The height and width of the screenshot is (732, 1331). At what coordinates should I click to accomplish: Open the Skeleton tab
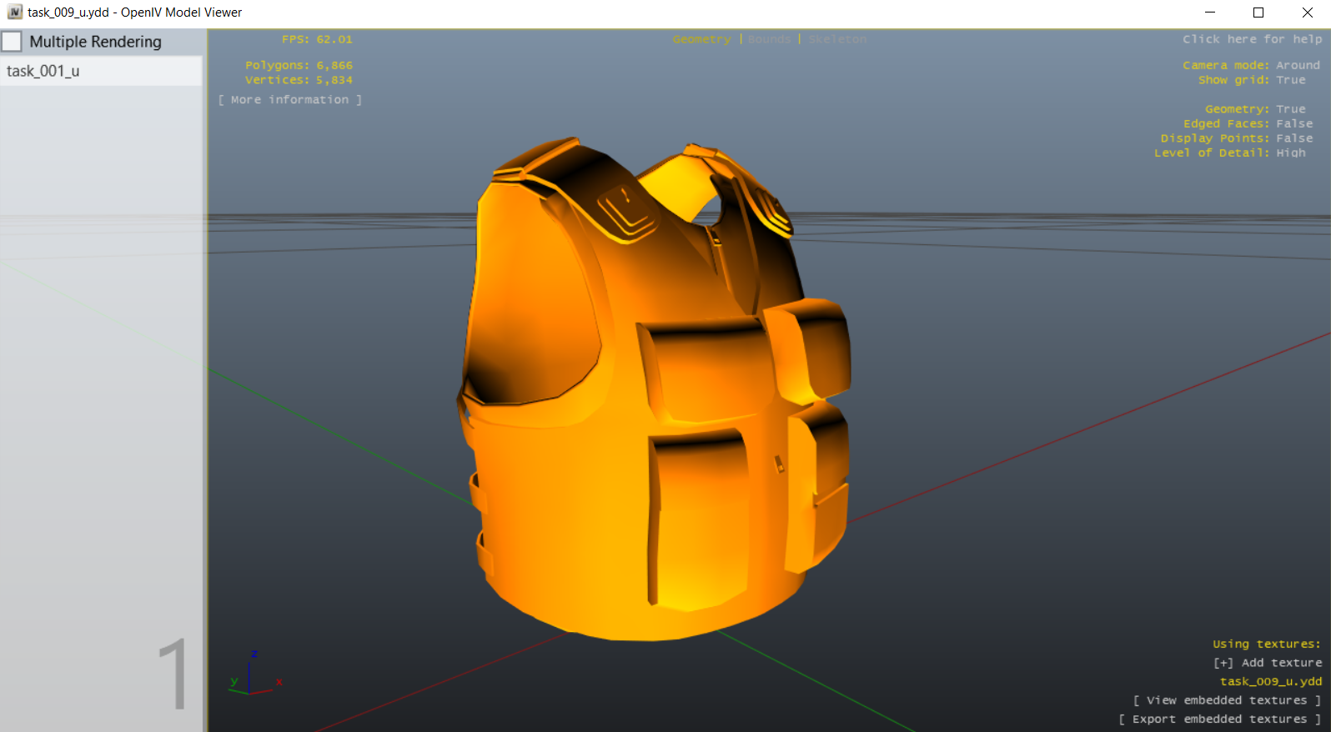(x=837, y=39)
